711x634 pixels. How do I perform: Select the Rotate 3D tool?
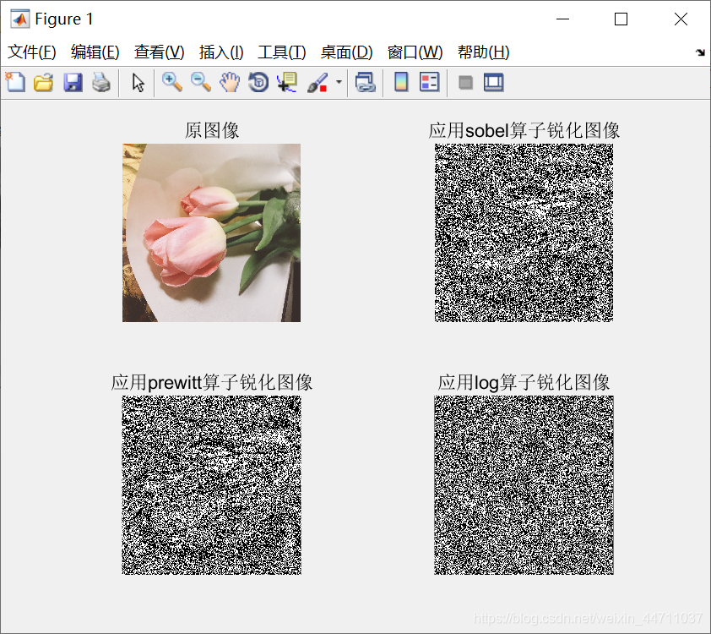click(x=258, y=83)
